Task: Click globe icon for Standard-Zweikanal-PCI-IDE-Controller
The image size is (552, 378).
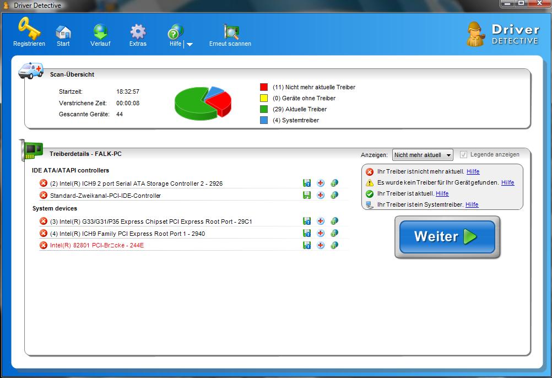Action: [x=334, y=195]
